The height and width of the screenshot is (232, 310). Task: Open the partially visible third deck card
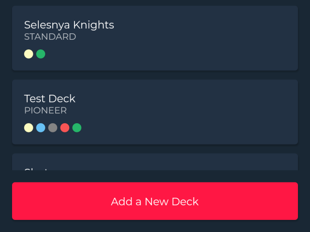pos(155,162)
